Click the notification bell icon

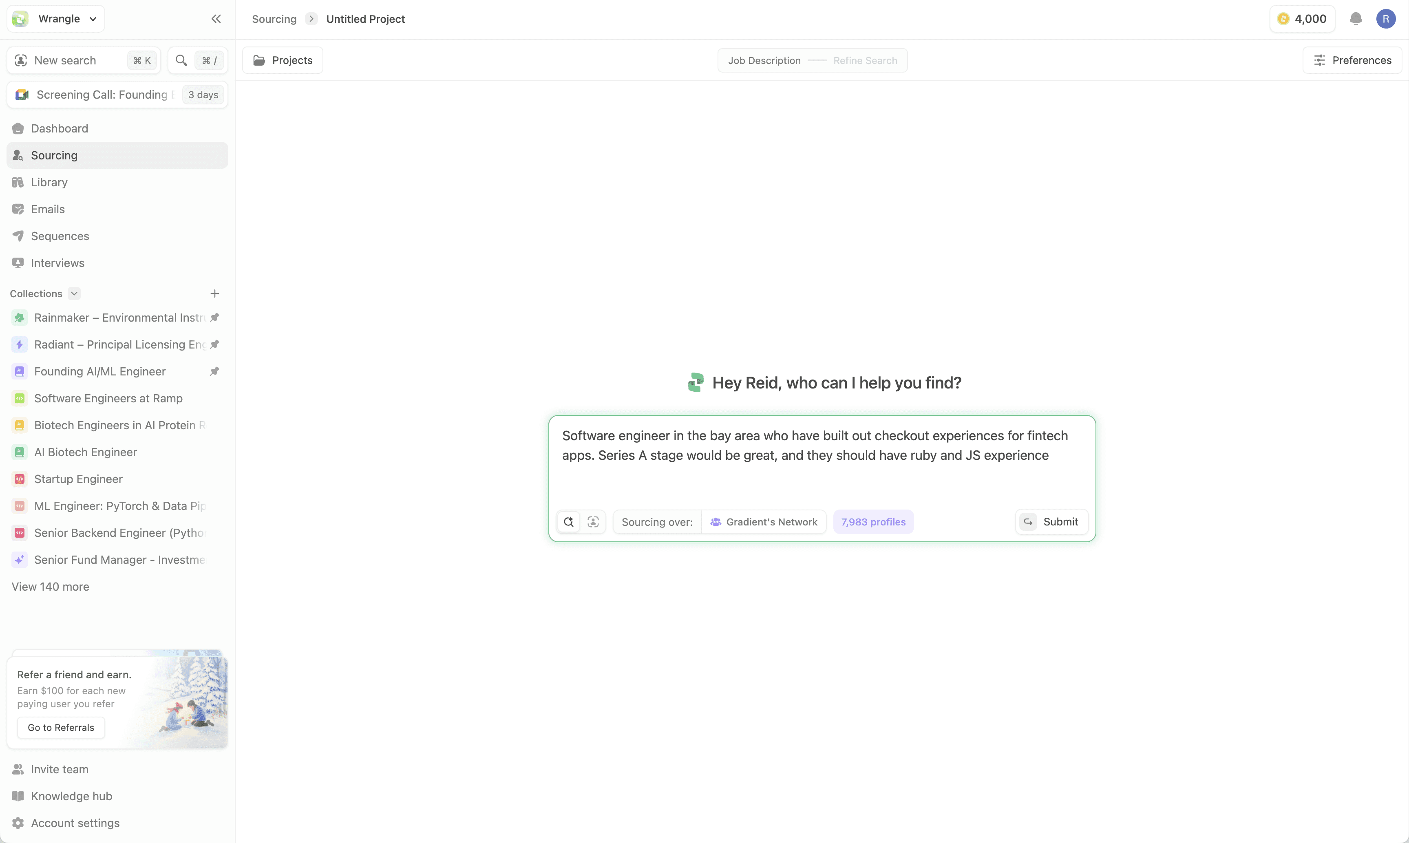point(1356,19)
